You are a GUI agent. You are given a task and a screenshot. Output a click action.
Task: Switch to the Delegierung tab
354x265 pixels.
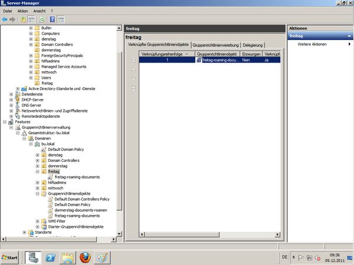click(x=253, y=45)
